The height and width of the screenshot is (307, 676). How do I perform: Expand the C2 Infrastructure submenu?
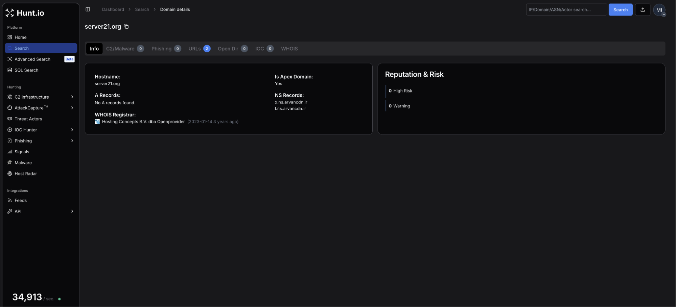tap(72, 97)
